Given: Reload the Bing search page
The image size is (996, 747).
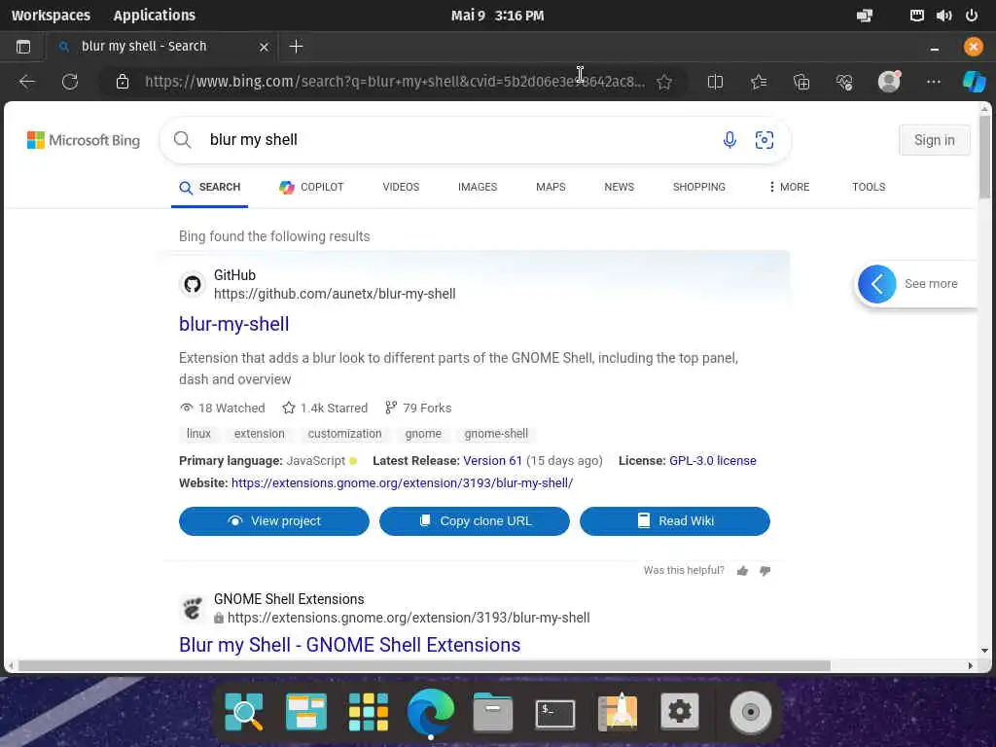Looking at the screenshot, I should (70, 82).
